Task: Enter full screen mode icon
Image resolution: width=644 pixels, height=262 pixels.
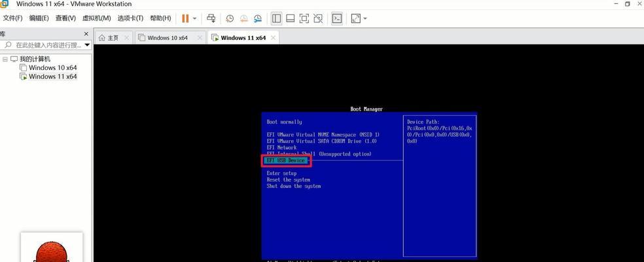Action: pyautogui.click(x=304, y=18)
